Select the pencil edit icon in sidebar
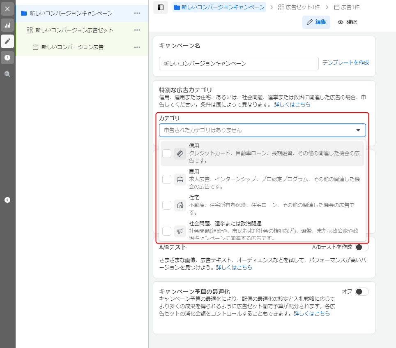 pyautogui.click(x=7, y=41)
